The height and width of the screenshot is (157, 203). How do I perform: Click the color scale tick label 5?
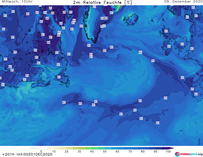pos(41,151)
